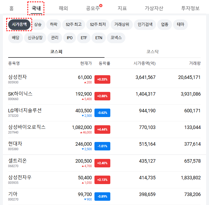The height and width of the screenshot is (205, 209).
Task: Click the 현재가 column header
Action: pos(86,63)
